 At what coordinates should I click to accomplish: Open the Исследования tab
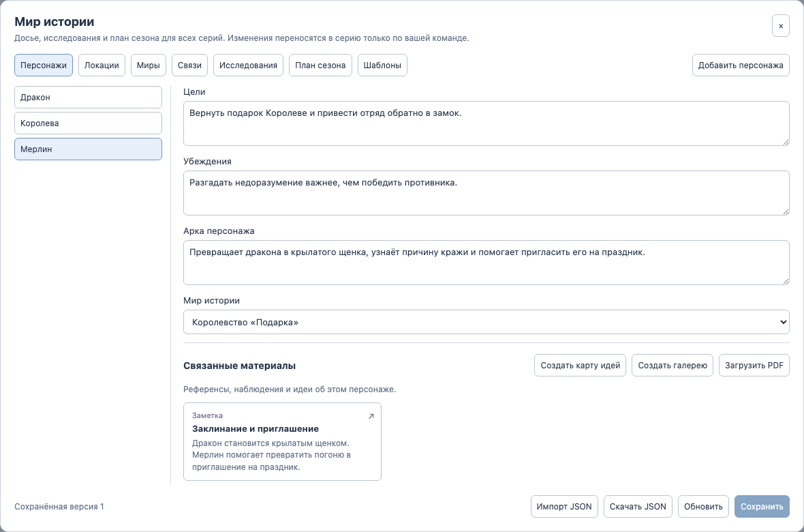248,65
